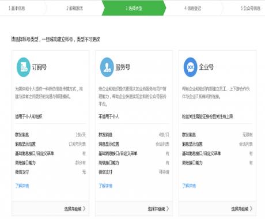Click the 企业号 chat bubble icon
Image resolution: width=265 pixels, height=219 pixels.
point(190,67)
